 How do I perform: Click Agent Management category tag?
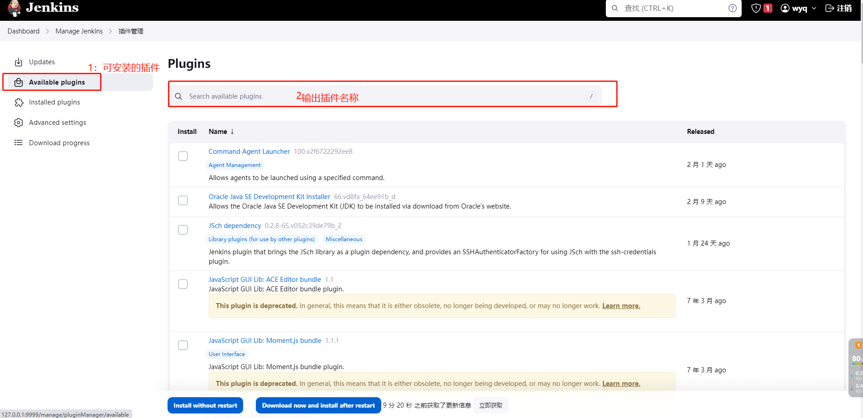(235, 165)
